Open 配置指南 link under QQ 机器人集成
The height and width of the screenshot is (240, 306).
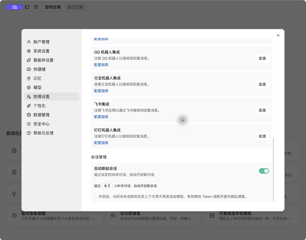tap(101, 65)
